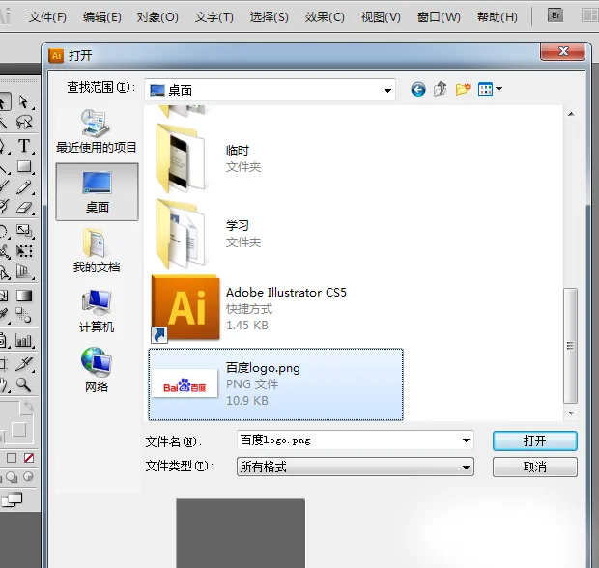Open the 视图(V) menu
This screenshot has height=568, width=599.
point(381,17)
